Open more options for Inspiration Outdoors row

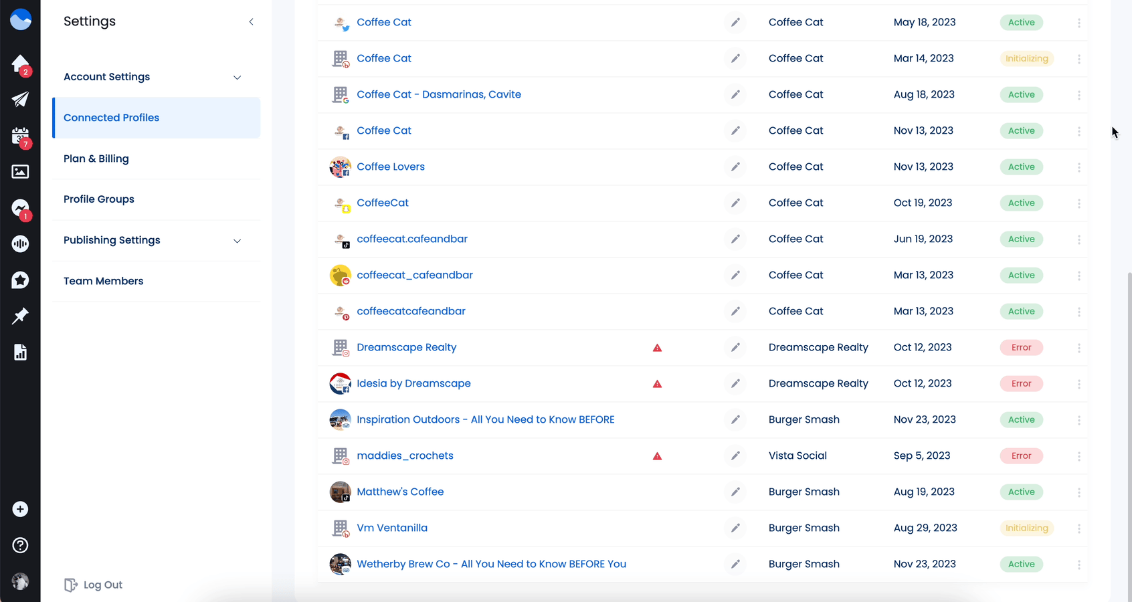(1079, 420)
